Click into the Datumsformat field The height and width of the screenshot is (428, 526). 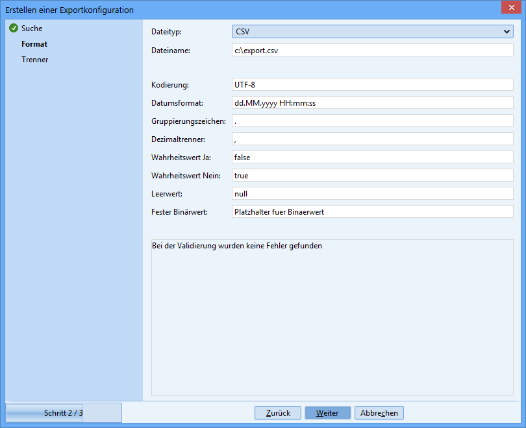372,102
